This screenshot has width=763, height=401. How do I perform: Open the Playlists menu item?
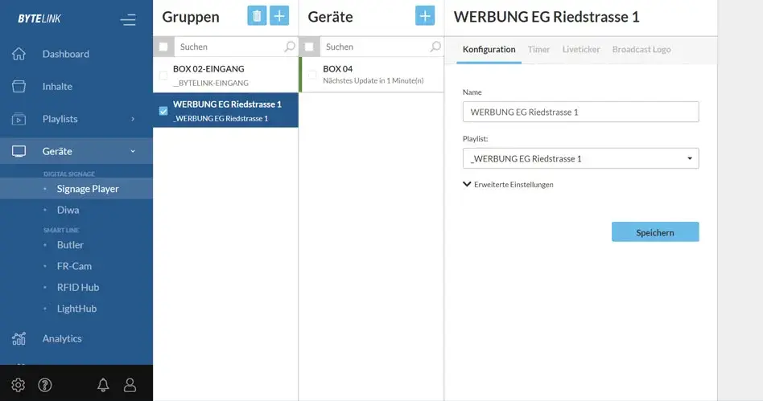coord(60,119)
